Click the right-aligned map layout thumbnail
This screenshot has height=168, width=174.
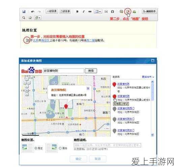(52, 148)
